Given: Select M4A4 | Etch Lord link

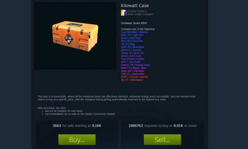Looking at the screenshot, I should tap(131, 56).
